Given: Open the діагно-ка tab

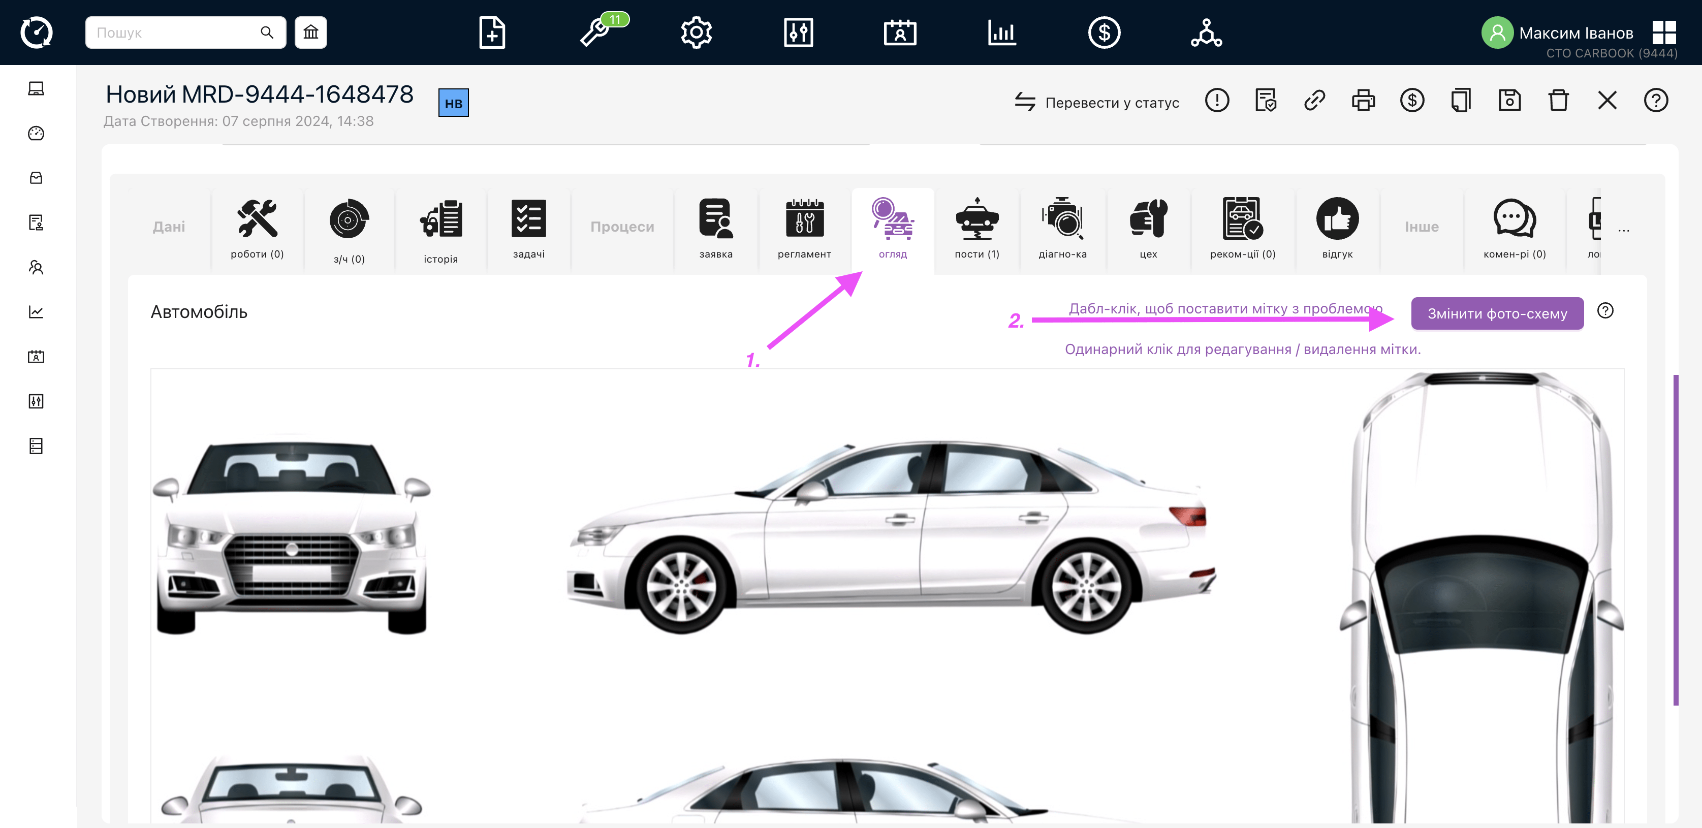Looking at the screenshot, I should click(1062, 229).
